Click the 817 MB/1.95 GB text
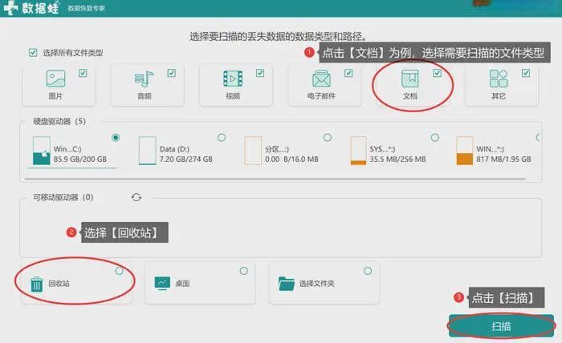 tap(503, 159)
